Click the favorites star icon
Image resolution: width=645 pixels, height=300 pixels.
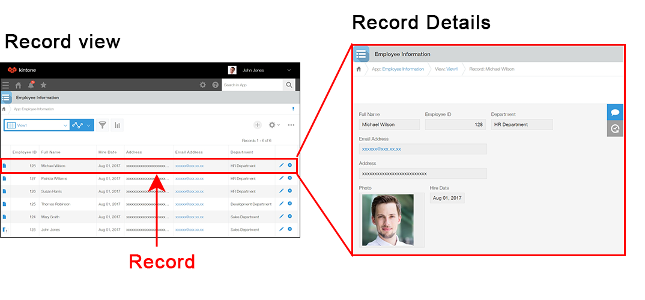click(x=43, y=85)
